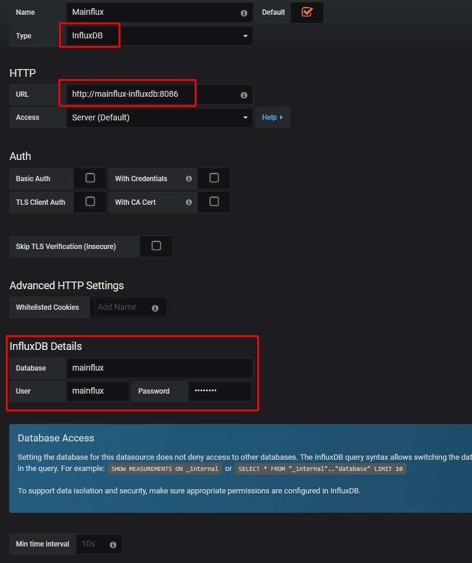Click the Min time interval info icon
This screenshot has height=563, width=472.
(113, 545)
